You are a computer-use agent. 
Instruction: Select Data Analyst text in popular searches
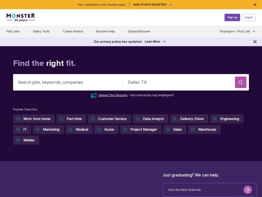coord(153,119)
